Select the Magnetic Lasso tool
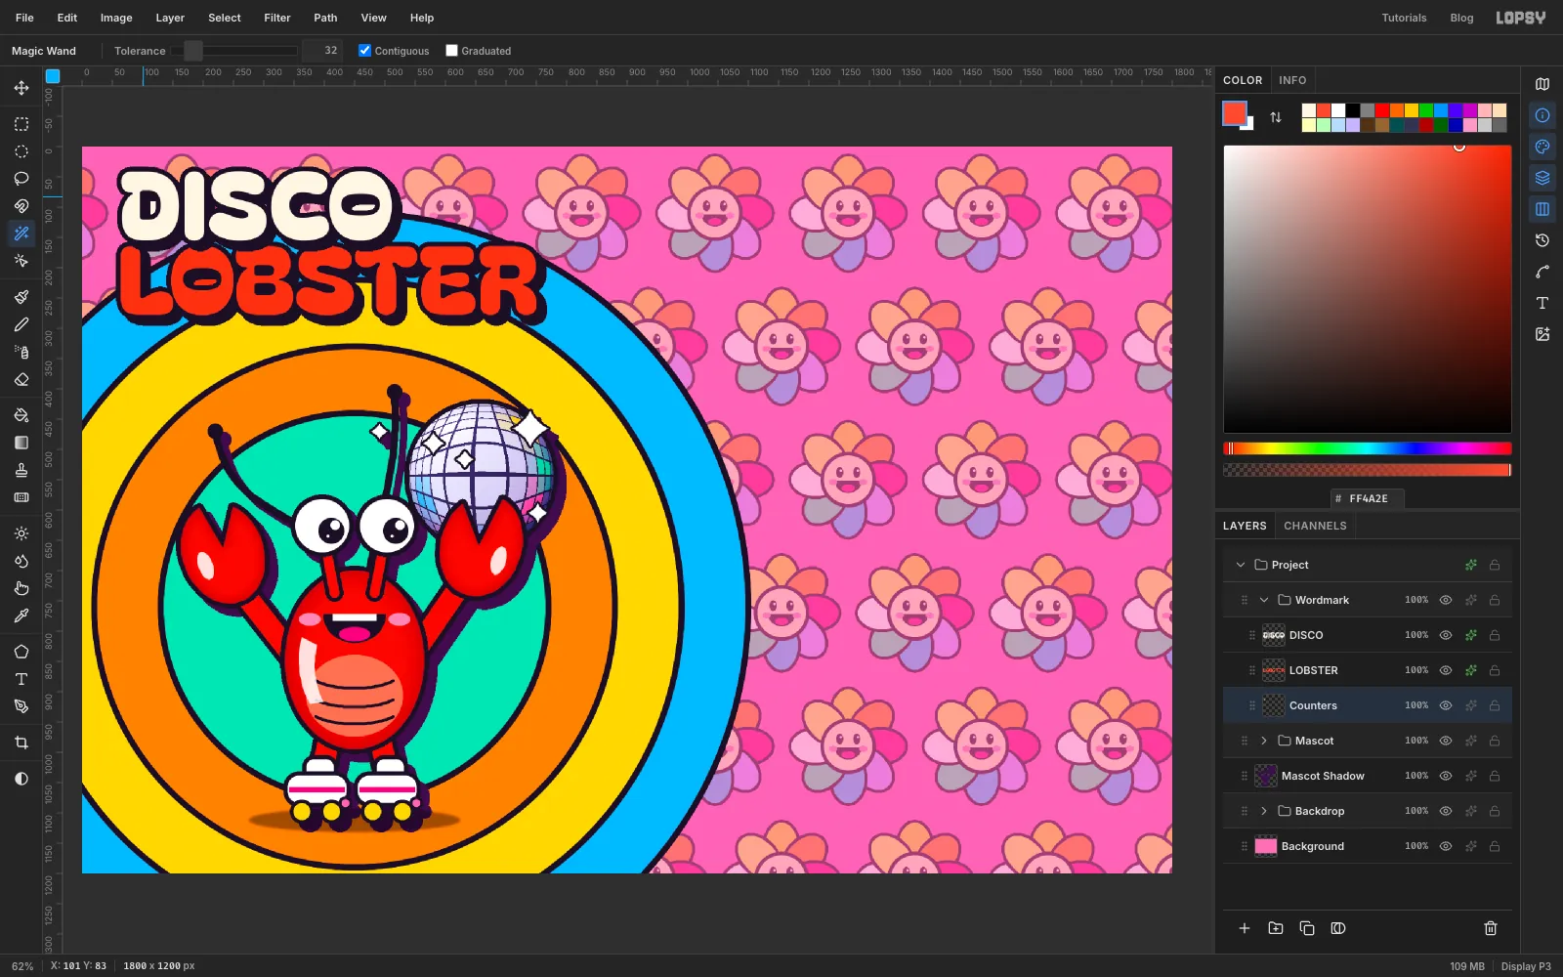1563x977 pixels. click(x=21, y=206)
